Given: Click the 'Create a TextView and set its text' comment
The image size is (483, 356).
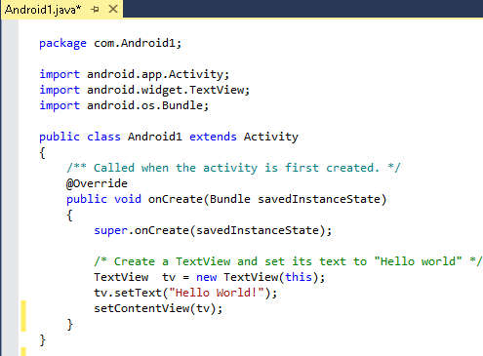Looking at the screenshot, I should click(288, 261).
